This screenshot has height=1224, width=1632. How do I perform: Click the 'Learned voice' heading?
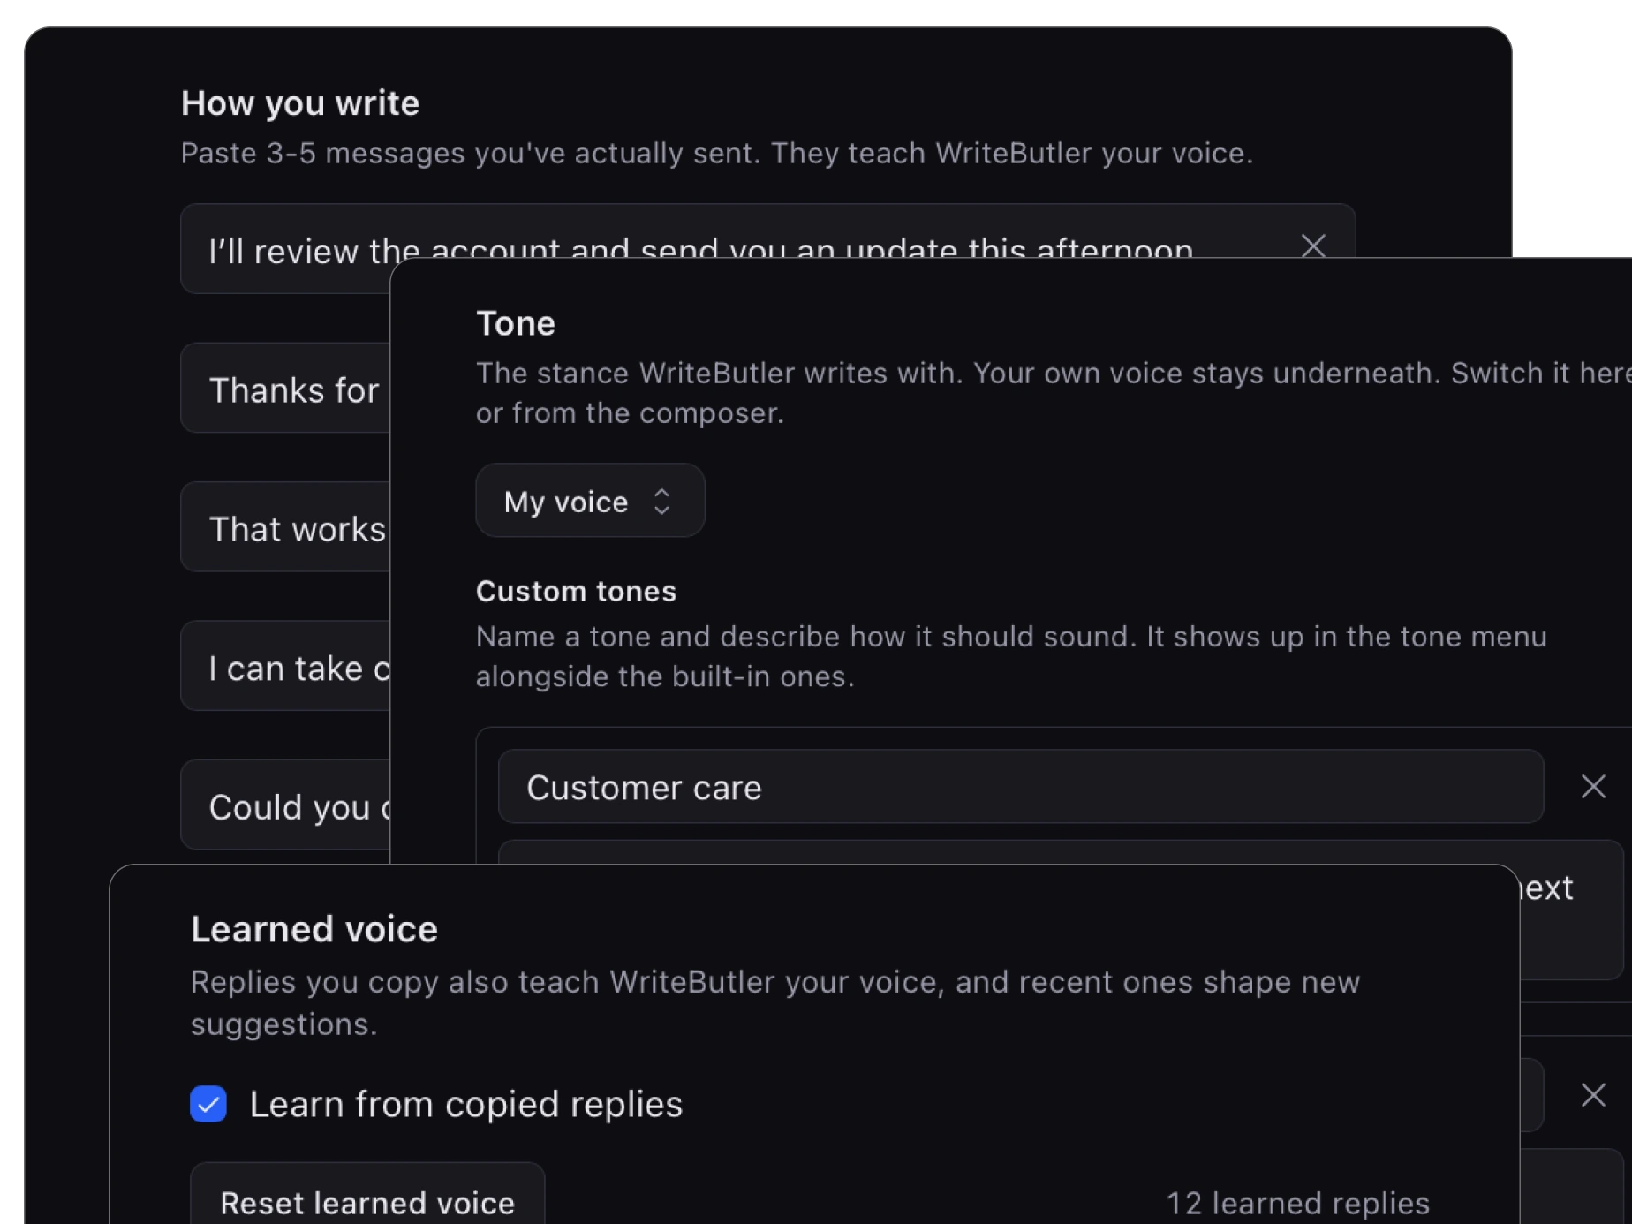(314, 929)
